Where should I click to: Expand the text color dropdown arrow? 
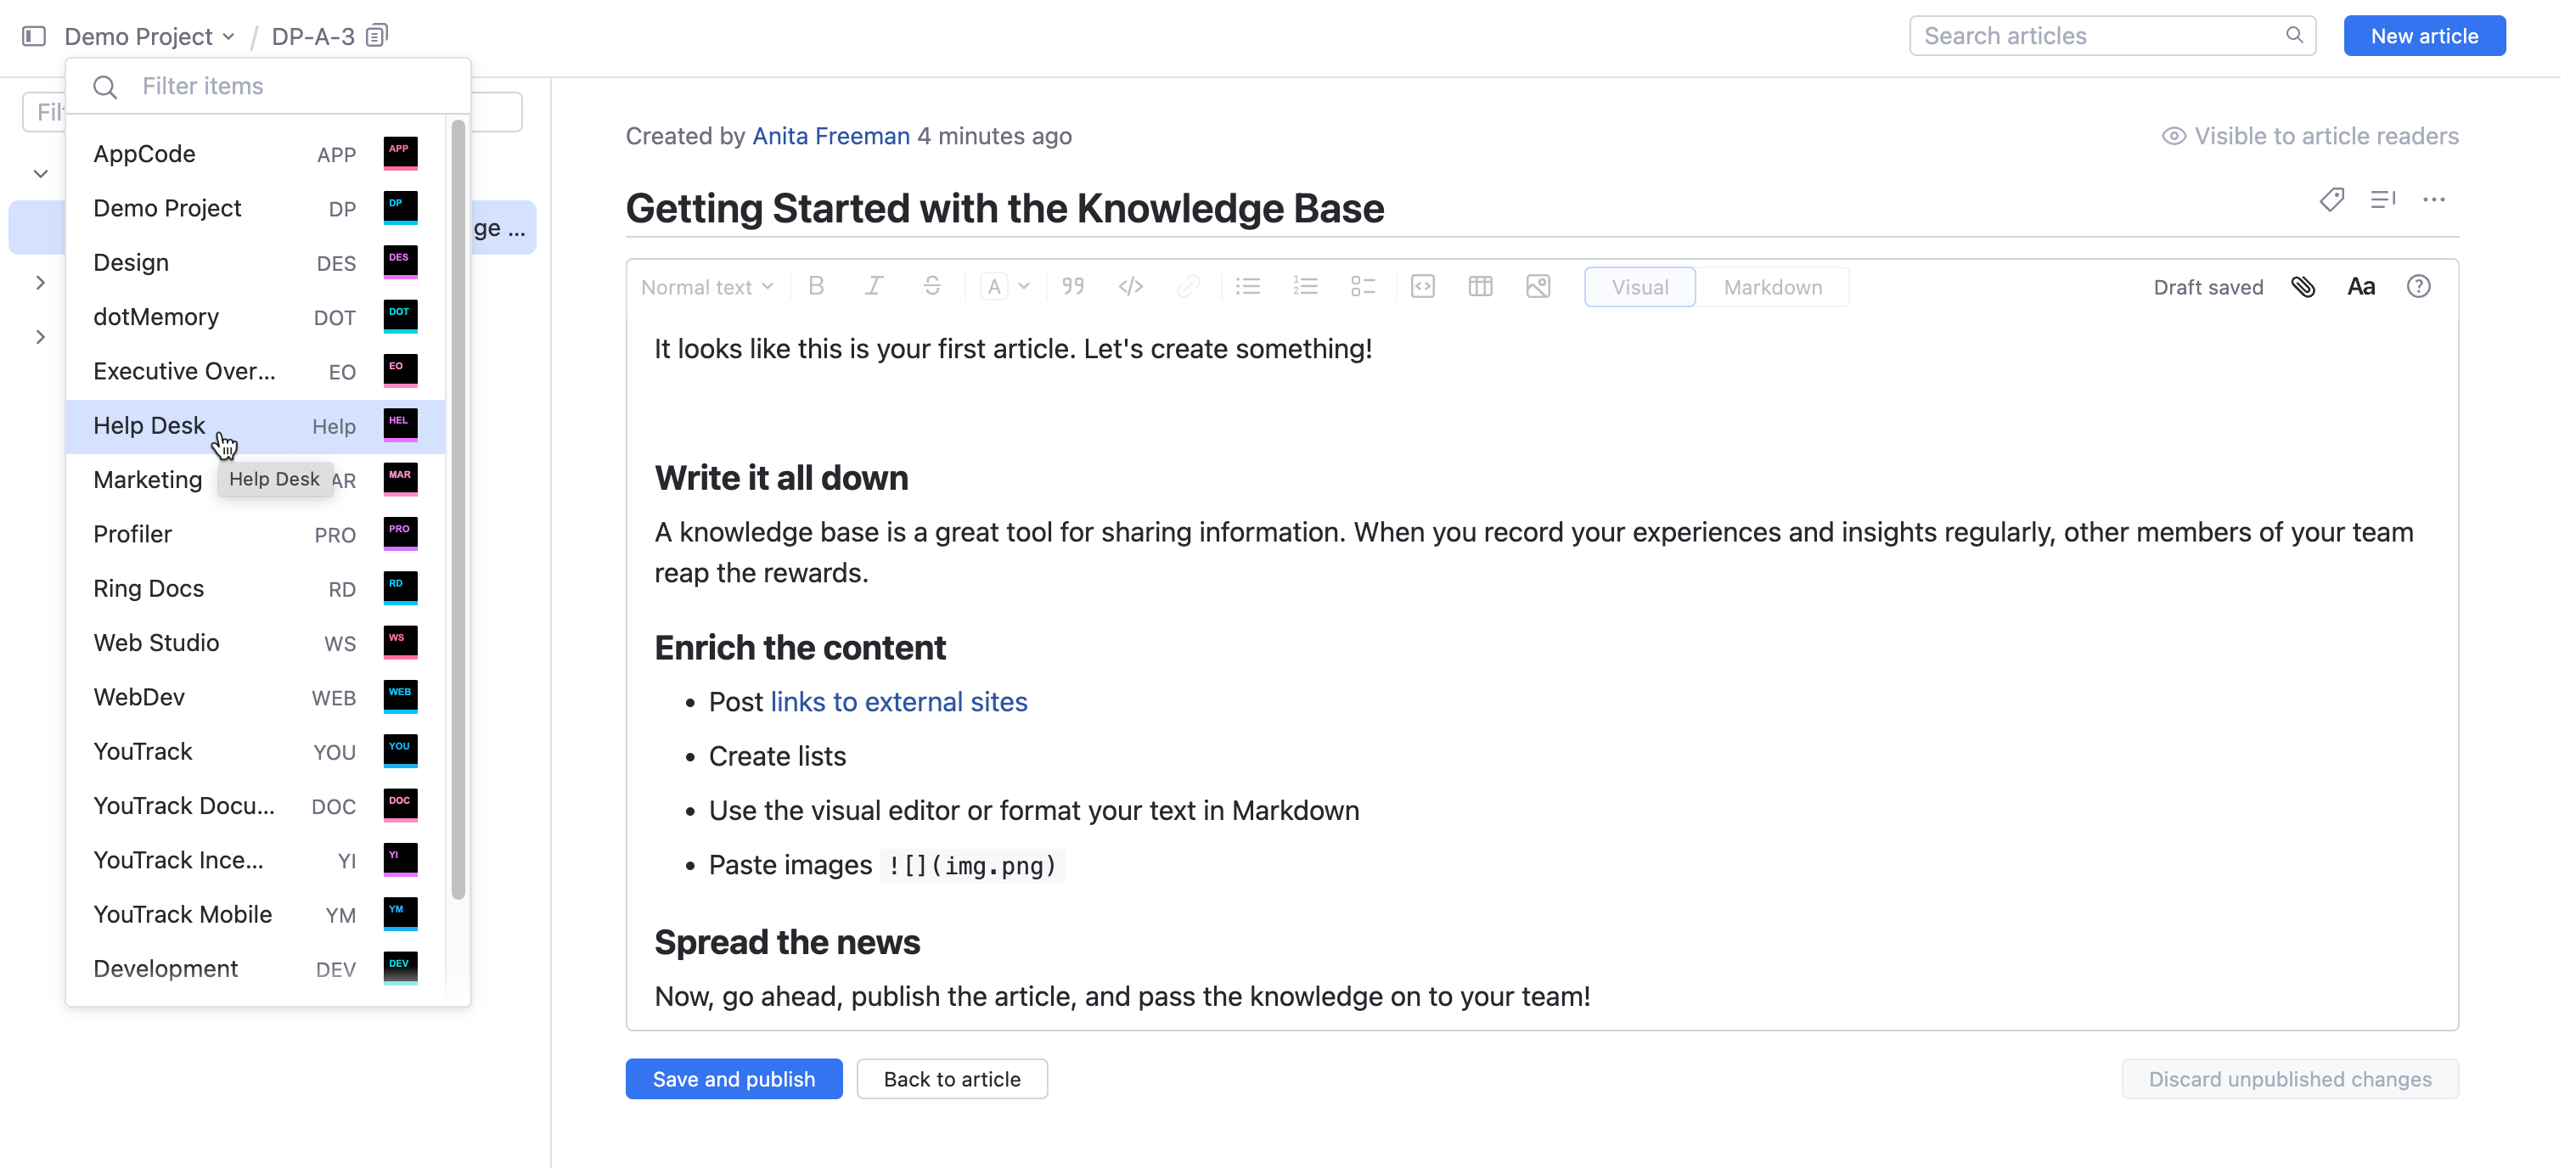tap(1024, 287)
